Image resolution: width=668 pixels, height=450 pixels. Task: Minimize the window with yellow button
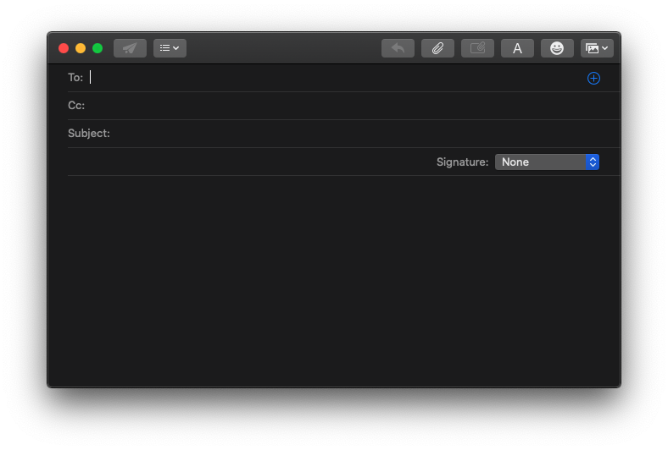pyautogui.click(x=81, y=48)
